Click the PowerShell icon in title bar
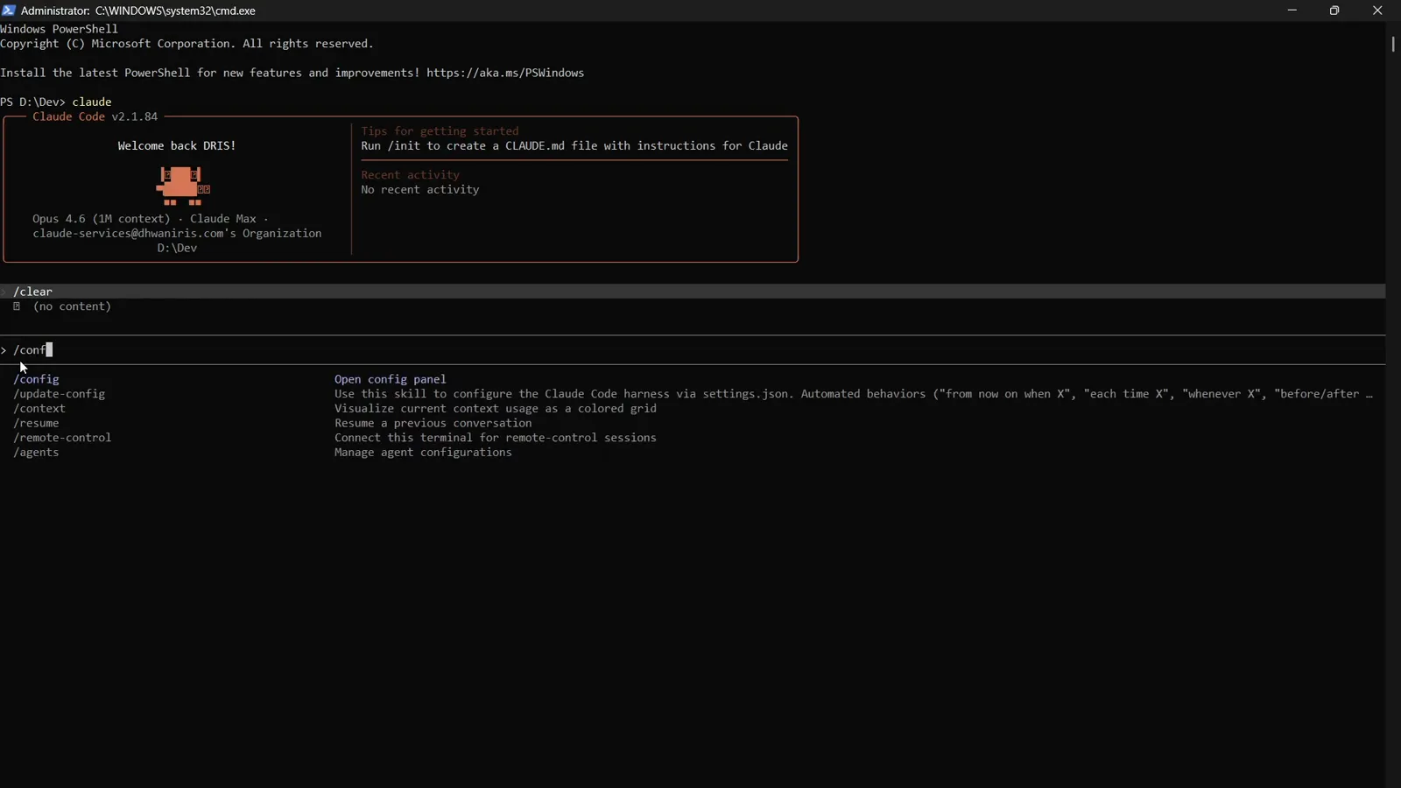 pyautogui.click(x=9, y=11)
